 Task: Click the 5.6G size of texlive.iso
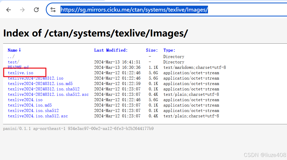pyautogui.click(x=153, y=73)
